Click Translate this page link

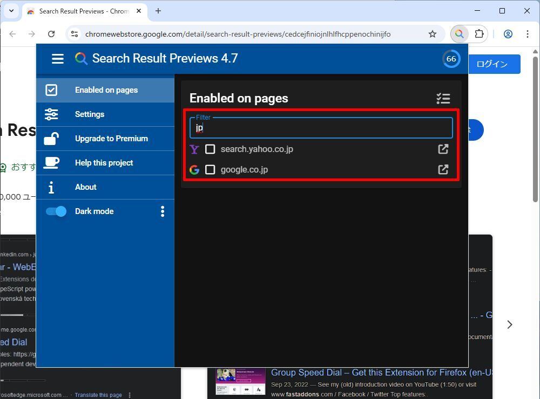click(98, 395)
